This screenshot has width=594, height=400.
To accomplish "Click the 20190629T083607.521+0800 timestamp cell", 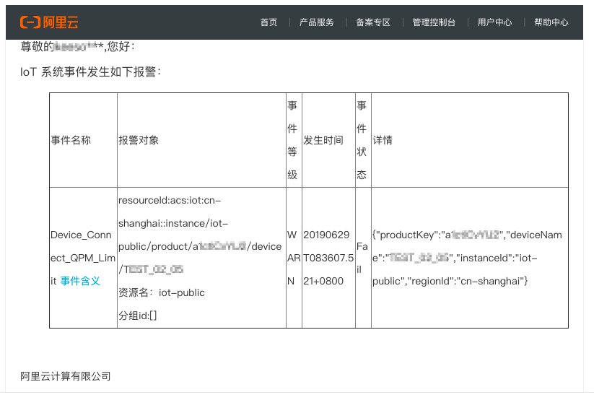I will (328, 258).
